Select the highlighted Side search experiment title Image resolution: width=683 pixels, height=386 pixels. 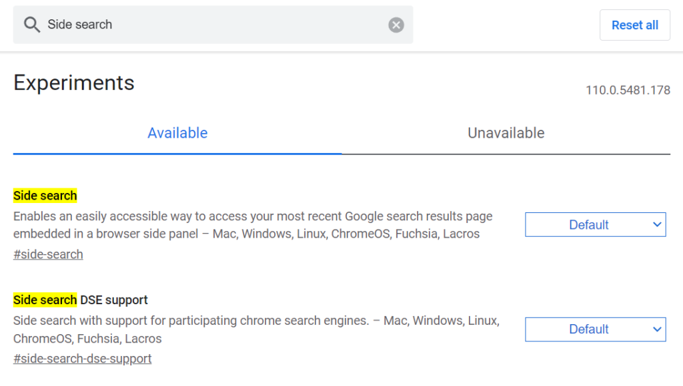click(x=45, y=196)
